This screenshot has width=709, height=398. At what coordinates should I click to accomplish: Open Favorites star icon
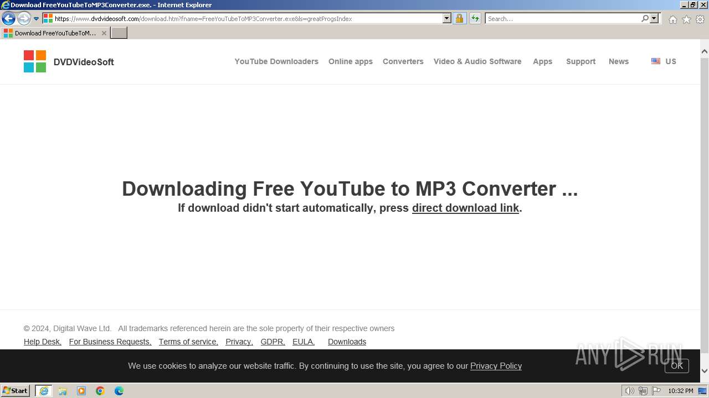coord(686,19)
